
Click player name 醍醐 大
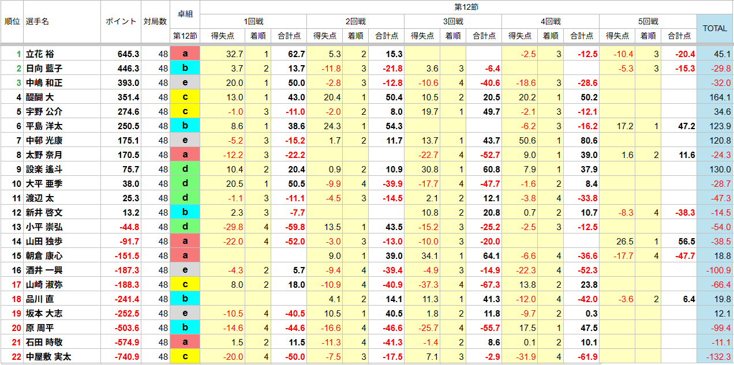(x=40, y=97)
